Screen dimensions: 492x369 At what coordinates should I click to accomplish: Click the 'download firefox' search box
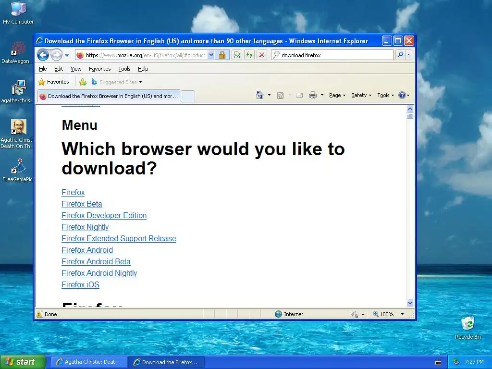click(x=332, y=55)
